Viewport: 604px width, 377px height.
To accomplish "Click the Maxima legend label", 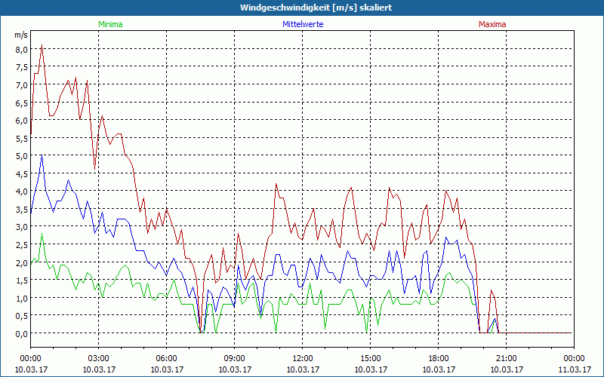I will click(x=492, y=24).
